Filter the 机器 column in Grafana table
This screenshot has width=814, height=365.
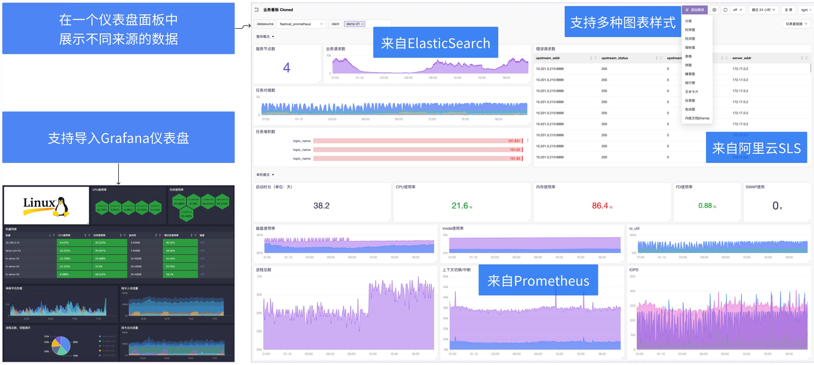54,235
